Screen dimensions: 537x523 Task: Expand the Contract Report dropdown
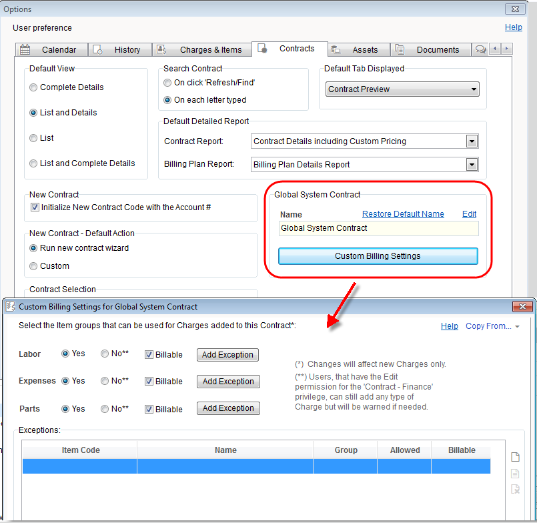coord(472,141)
